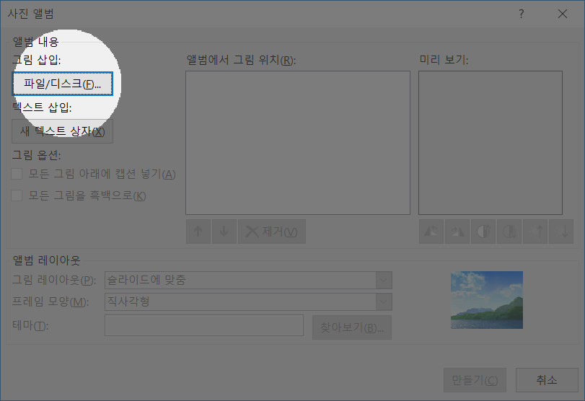This screenshot has height=401, width=585.
Task: Click the 제거(V) remove button
Action: point(272,232)
